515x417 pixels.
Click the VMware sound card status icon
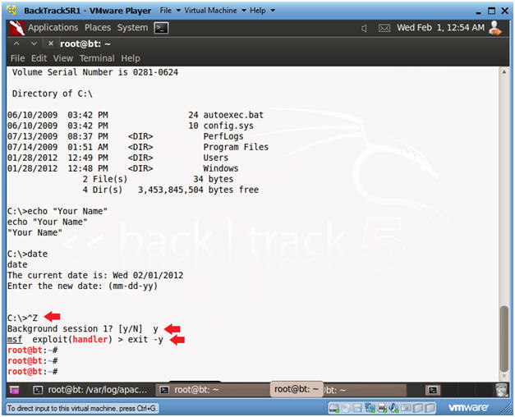[x=393, y=408]
